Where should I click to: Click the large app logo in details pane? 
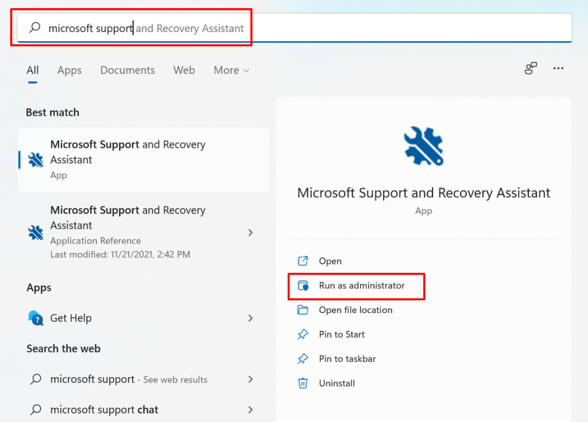(423, 146)
